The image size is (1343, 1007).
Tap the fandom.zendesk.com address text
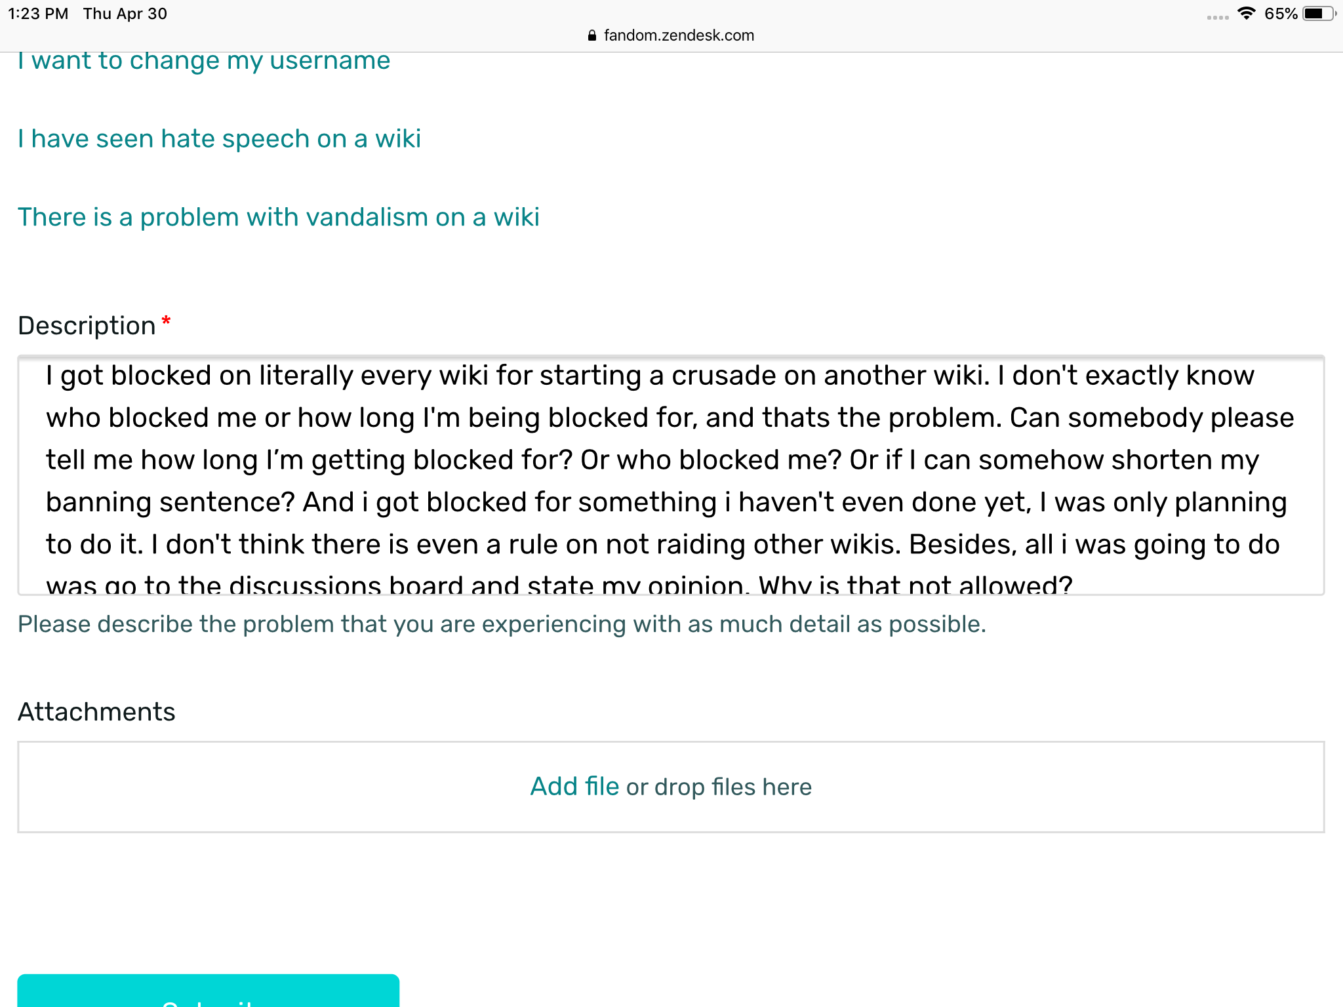click(679, 35)
